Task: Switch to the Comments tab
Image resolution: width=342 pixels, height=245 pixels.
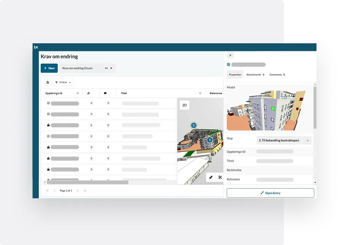Action: point(277,75)
